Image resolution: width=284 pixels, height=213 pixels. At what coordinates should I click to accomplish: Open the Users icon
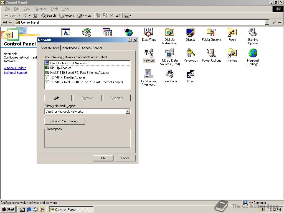pyautogui.click(x=191, y=76)
